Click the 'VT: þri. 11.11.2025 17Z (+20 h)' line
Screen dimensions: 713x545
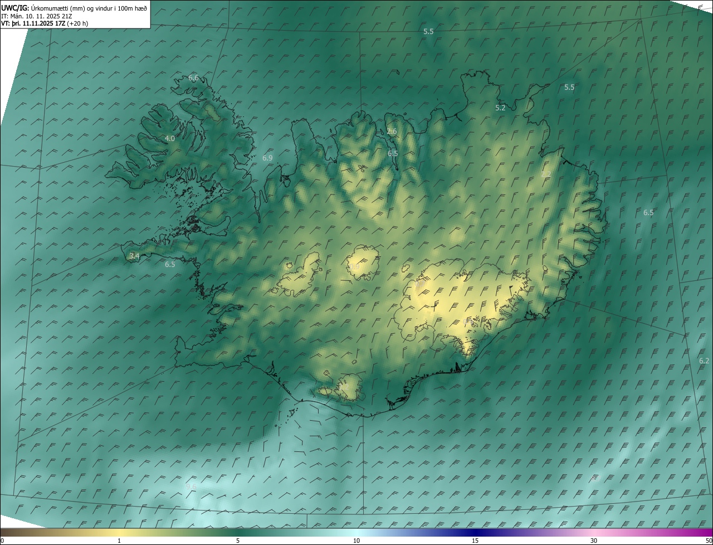click(45, 23)
